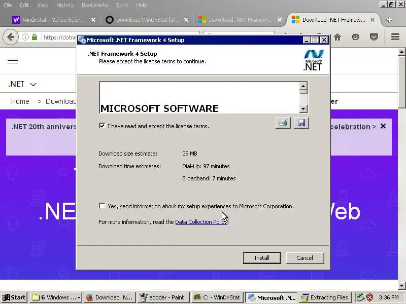Click the site information 'i' icon

25,37
